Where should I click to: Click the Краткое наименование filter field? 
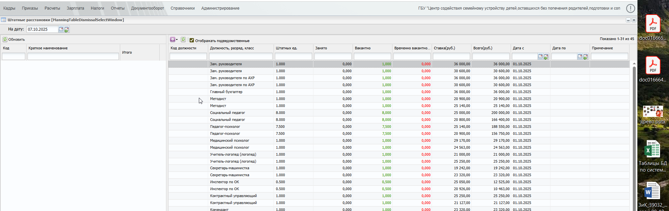[73, 57]
